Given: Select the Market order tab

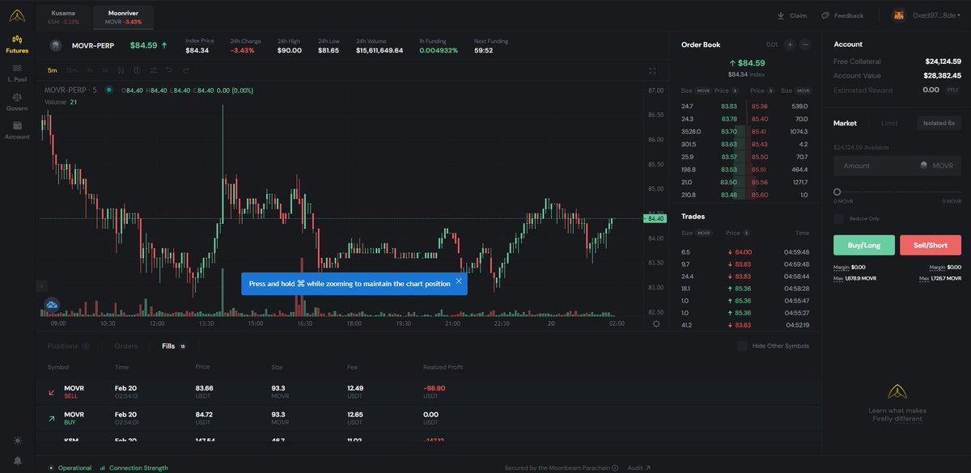Looking at the screenshot, I should coord(845,123).
